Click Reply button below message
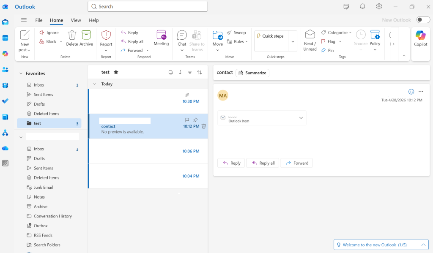 coord(231,163)
